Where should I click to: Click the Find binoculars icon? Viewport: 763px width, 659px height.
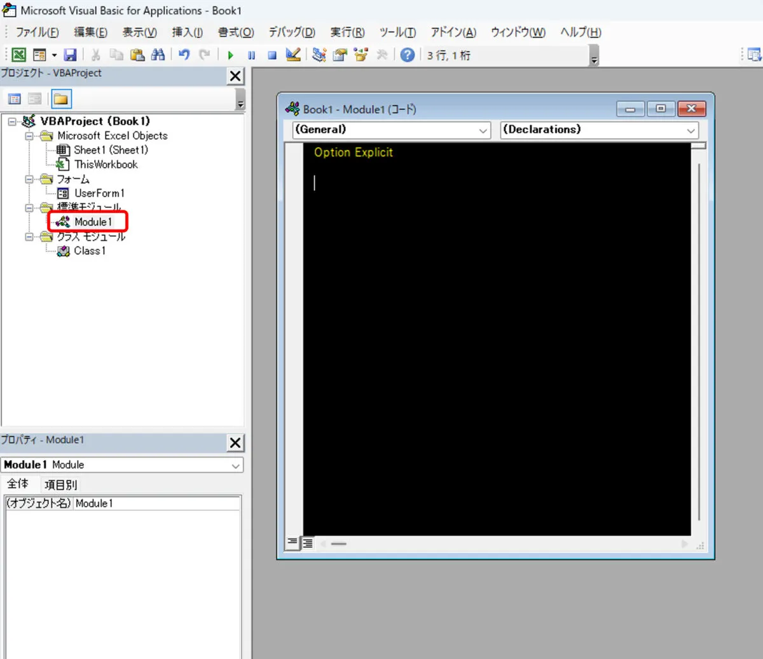pos(158,55)
